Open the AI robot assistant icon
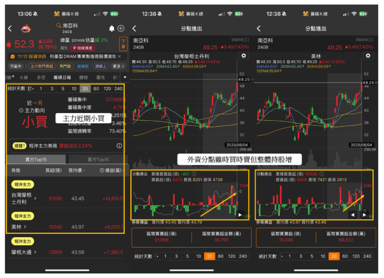384x278 pixels. coord(26,29)
